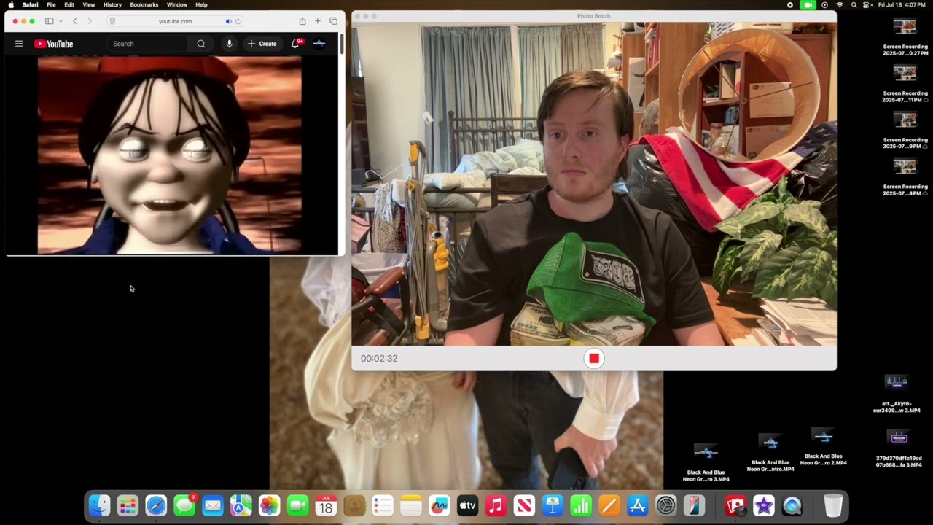Open Music from the Dock

496,505
